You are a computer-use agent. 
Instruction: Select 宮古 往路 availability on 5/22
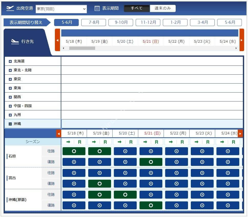pyautogui.click(x=176, y=173)
